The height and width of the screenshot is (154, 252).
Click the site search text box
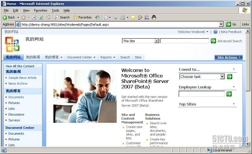click(x=185, y=41)
